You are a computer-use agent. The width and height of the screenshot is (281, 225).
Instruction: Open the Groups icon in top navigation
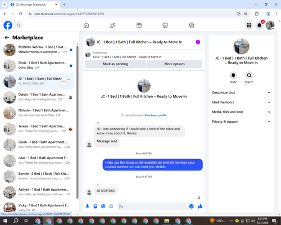tap(192, 25)
